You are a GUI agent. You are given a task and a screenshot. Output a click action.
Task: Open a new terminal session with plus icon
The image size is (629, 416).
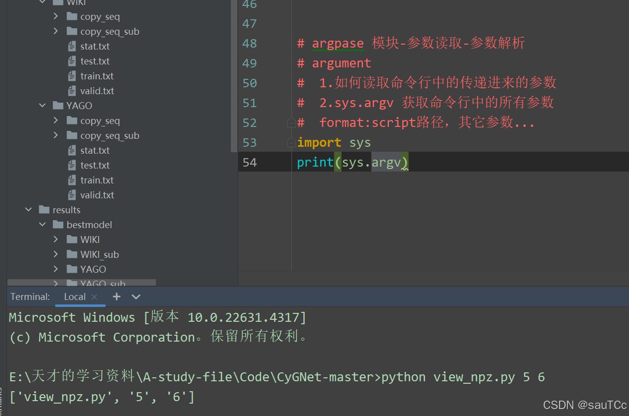click(117, 297)
